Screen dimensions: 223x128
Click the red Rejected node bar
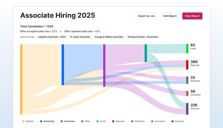point(187,65)
